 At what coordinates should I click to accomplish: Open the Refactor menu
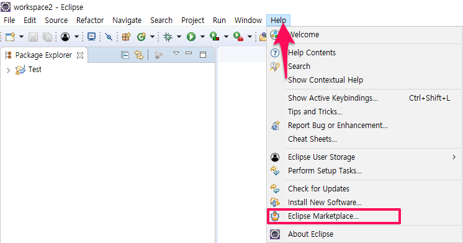[90, 20]
